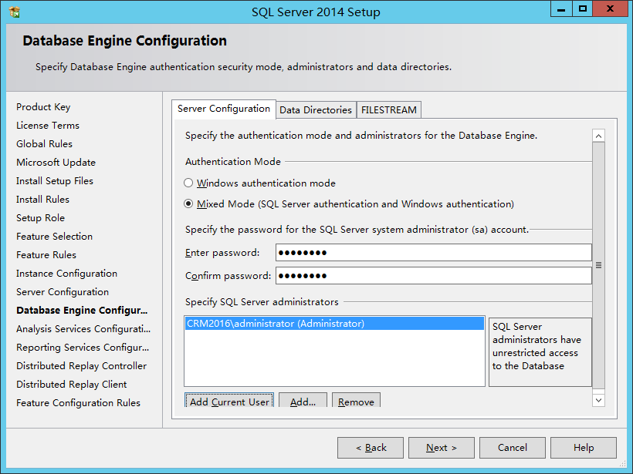Click the scroll down arrow of the panel

point(599,400)
